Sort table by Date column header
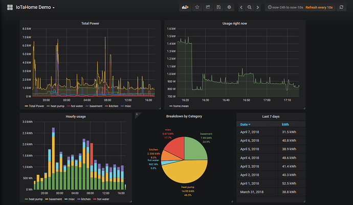Viewport: 353px width, 205px height. tap(245, 124)
